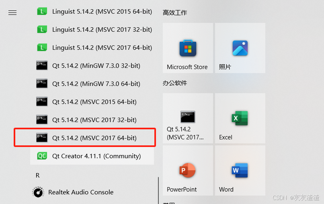The height and width of the screenshot is (204, 324).
Task: Open the 照片 photos tile
Action: [x=240, y=48]
